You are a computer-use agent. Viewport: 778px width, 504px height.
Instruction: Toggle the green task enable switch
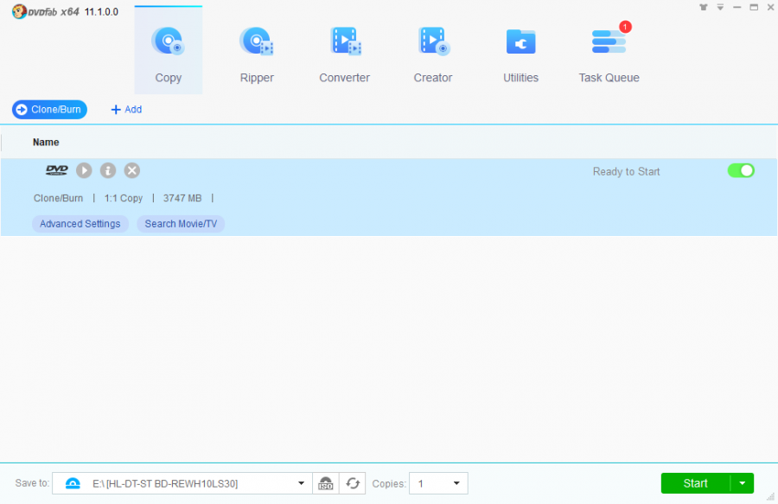point(741,170)
